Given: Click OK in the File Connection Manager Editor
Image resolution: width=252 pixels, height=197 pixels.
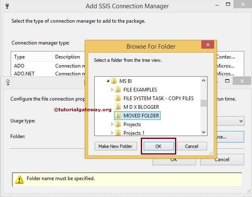Looking at the screenshot, I should pos(174,162).
